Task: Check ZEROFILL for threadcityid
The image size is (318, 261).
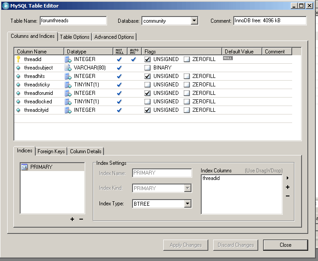Action: [x=186, y=110]
